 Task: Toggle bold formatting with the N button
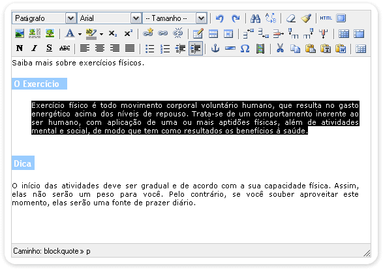click(x=20, y=48)
